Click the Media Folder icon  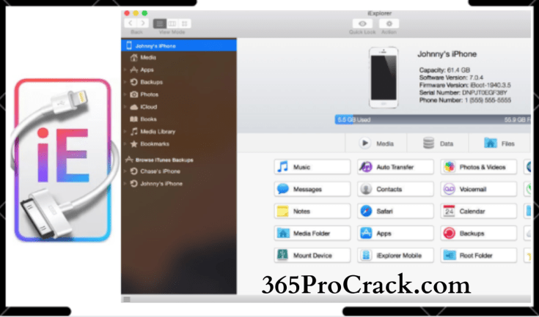pyautogui.click(x=283, y=234)
